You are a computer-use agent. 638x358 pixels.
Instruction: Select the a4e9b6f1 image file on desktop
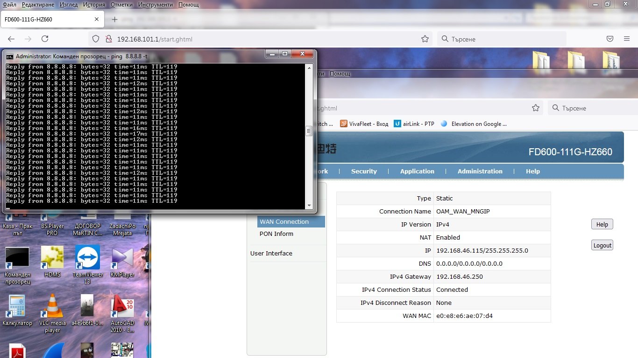click(87, 310)
